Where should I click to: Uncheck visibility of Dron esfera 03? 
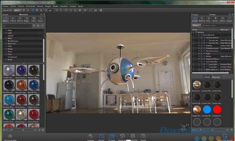click(x=199, y=35)
